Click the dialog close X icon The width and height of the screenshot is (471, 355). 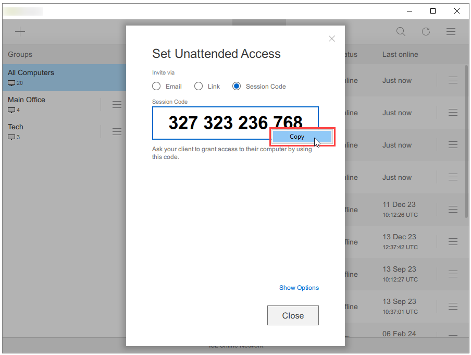[x=332, y=39]
